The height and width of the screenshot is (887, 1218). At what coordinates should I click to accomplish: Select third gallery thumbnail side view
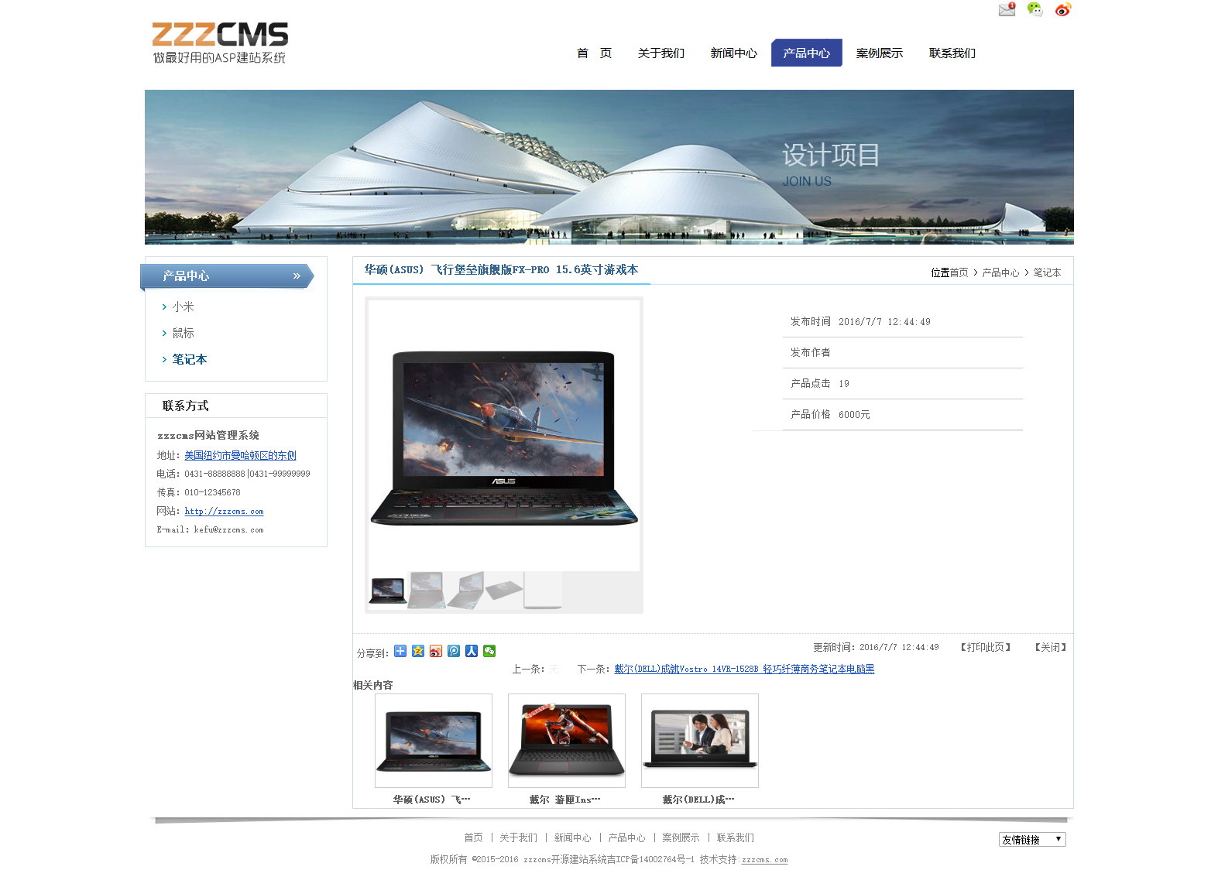pyautogui.click(x=465, y=591)
